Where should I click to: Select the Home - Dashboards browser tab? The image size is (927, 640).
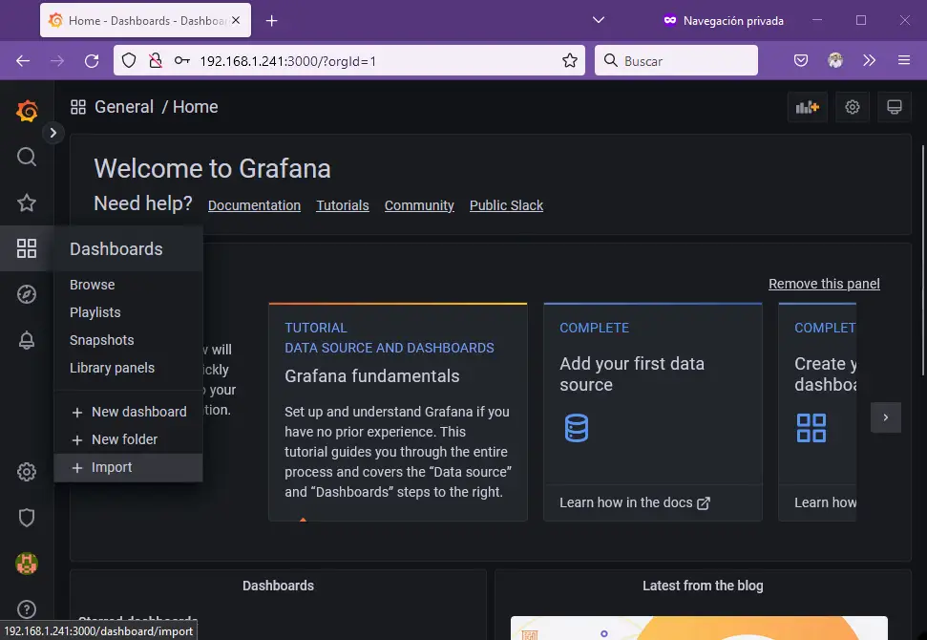145,20
